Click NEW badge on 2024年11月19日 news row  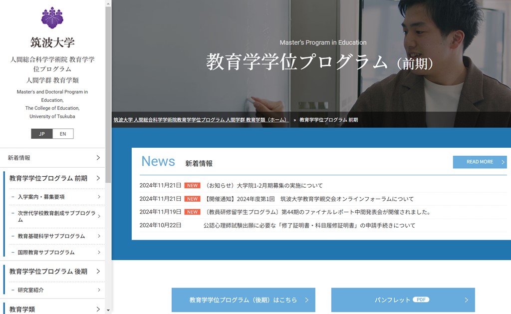[192, 212]
